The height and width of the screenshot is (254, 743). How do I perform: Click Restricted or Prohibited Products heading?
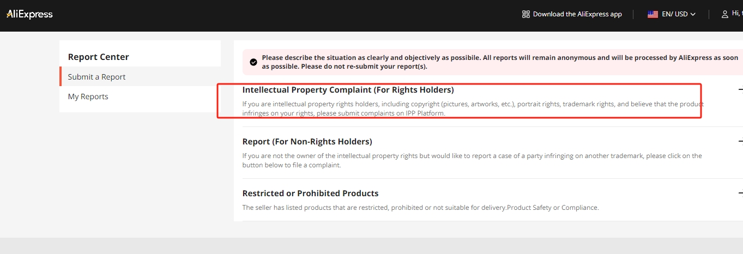310,193
